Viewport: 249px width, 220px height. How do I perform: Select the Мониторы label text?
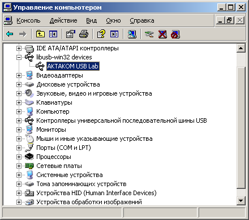(x=51, y=130)
